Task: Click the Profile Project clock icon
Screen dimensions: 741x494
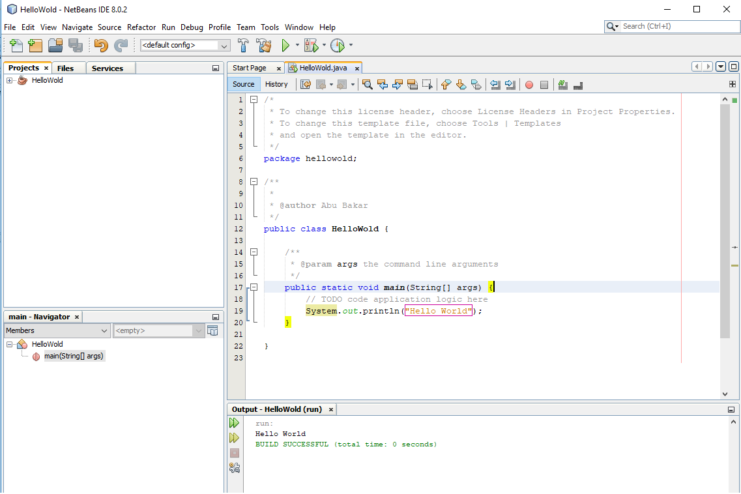Action: click(338, 46)
